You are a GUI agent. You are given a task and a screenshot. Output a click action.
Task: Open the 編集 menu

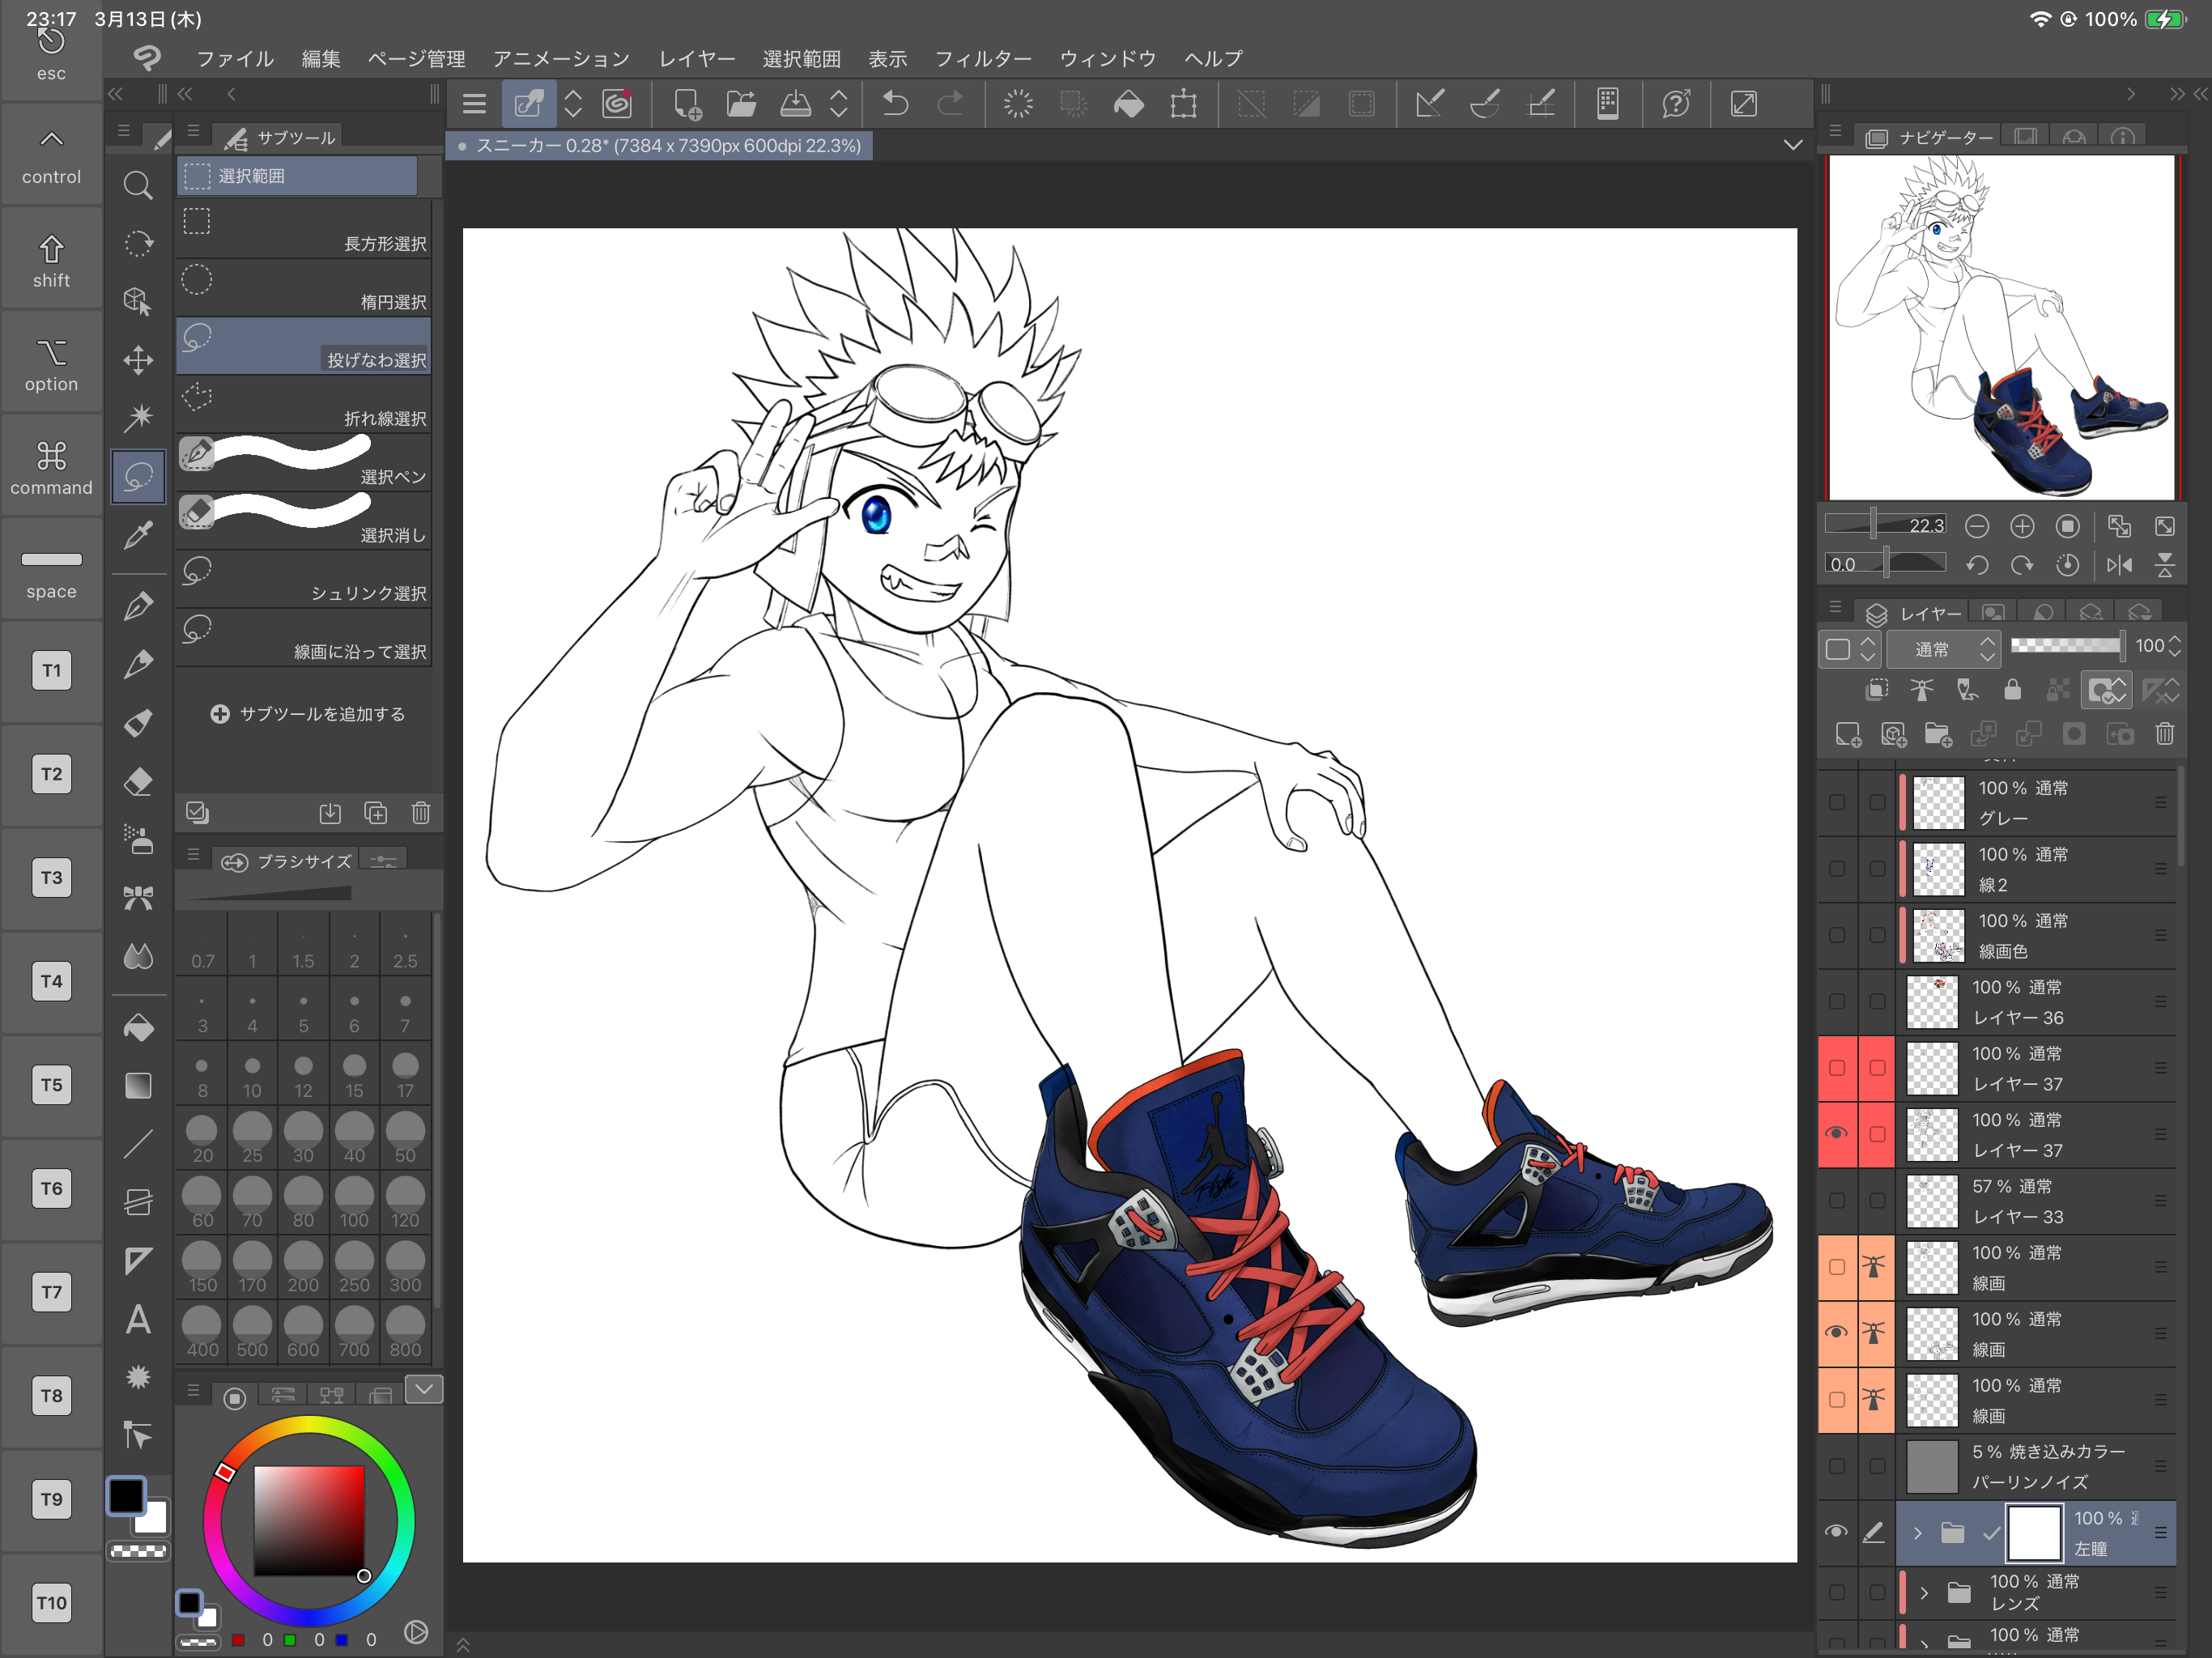click(x=321, y=58)
